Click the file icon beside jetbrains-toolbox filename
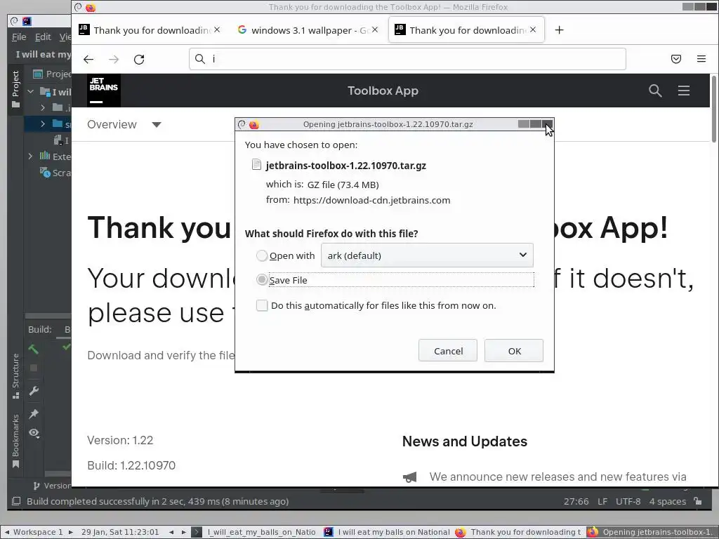 click(x=257, y=165)
